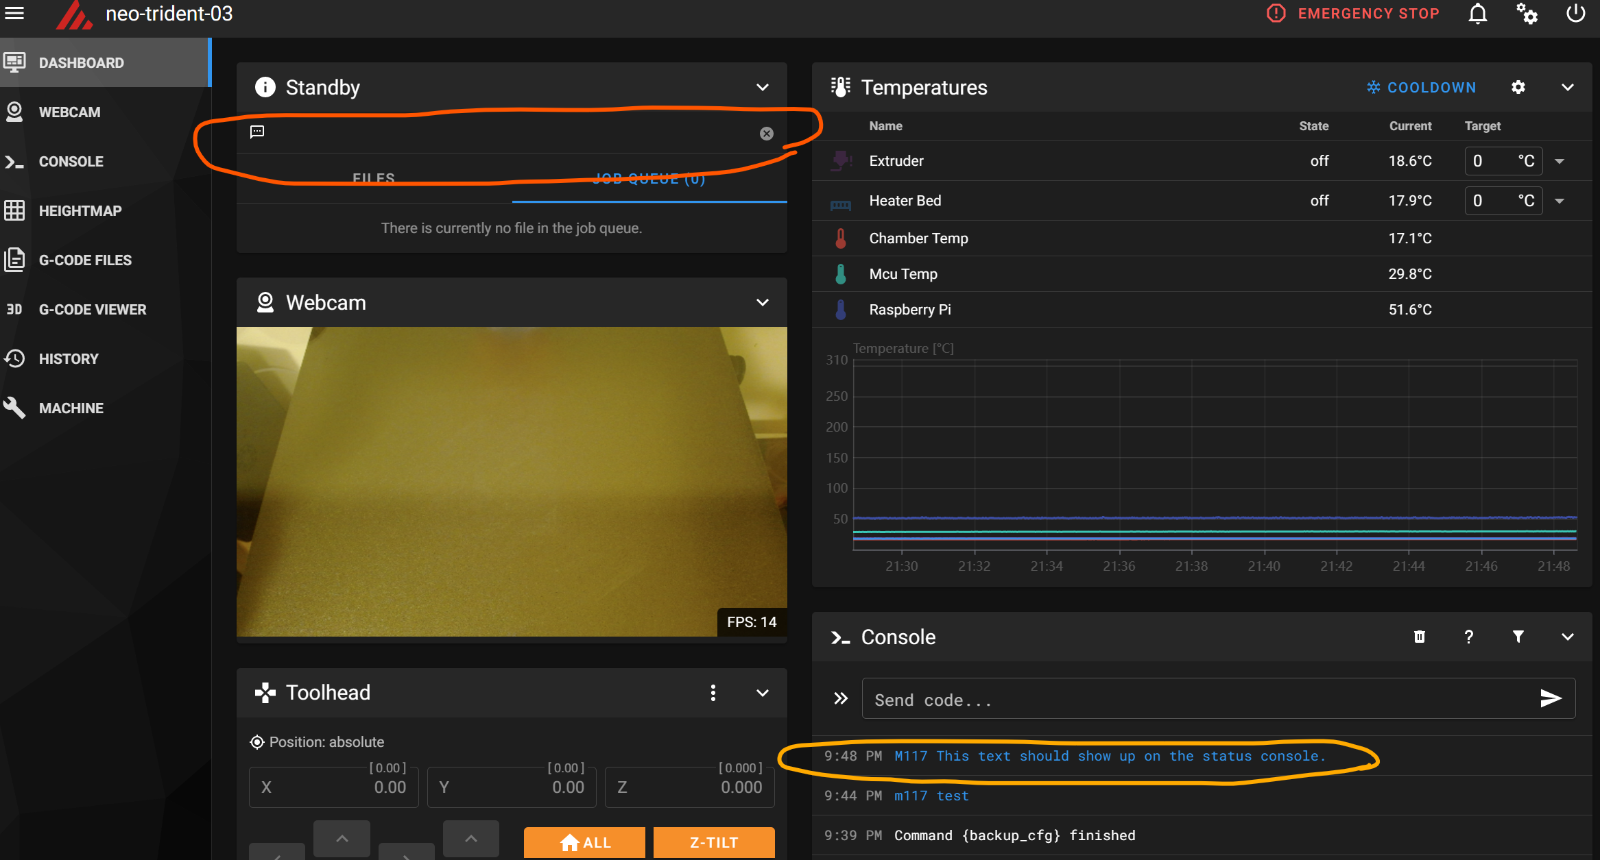Toggle the hamburger sidebar menu
Screen dimensions: 1600x860
click(x=14, y=13)
